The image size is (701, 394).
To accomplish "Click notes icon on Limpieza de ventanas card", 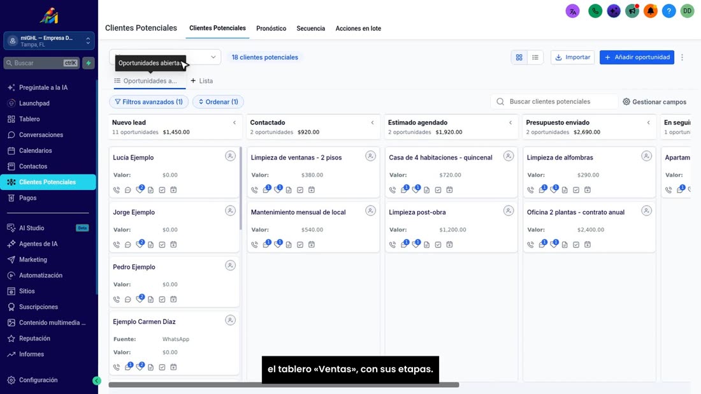I will coord(289,190).
